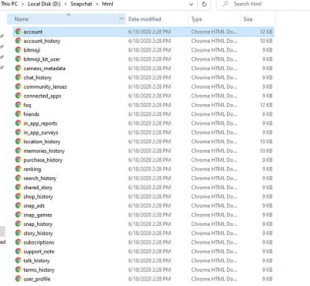Select the memories_history file name
The height and width of the screenshot is (286, 310).
[x=44, y=151]
